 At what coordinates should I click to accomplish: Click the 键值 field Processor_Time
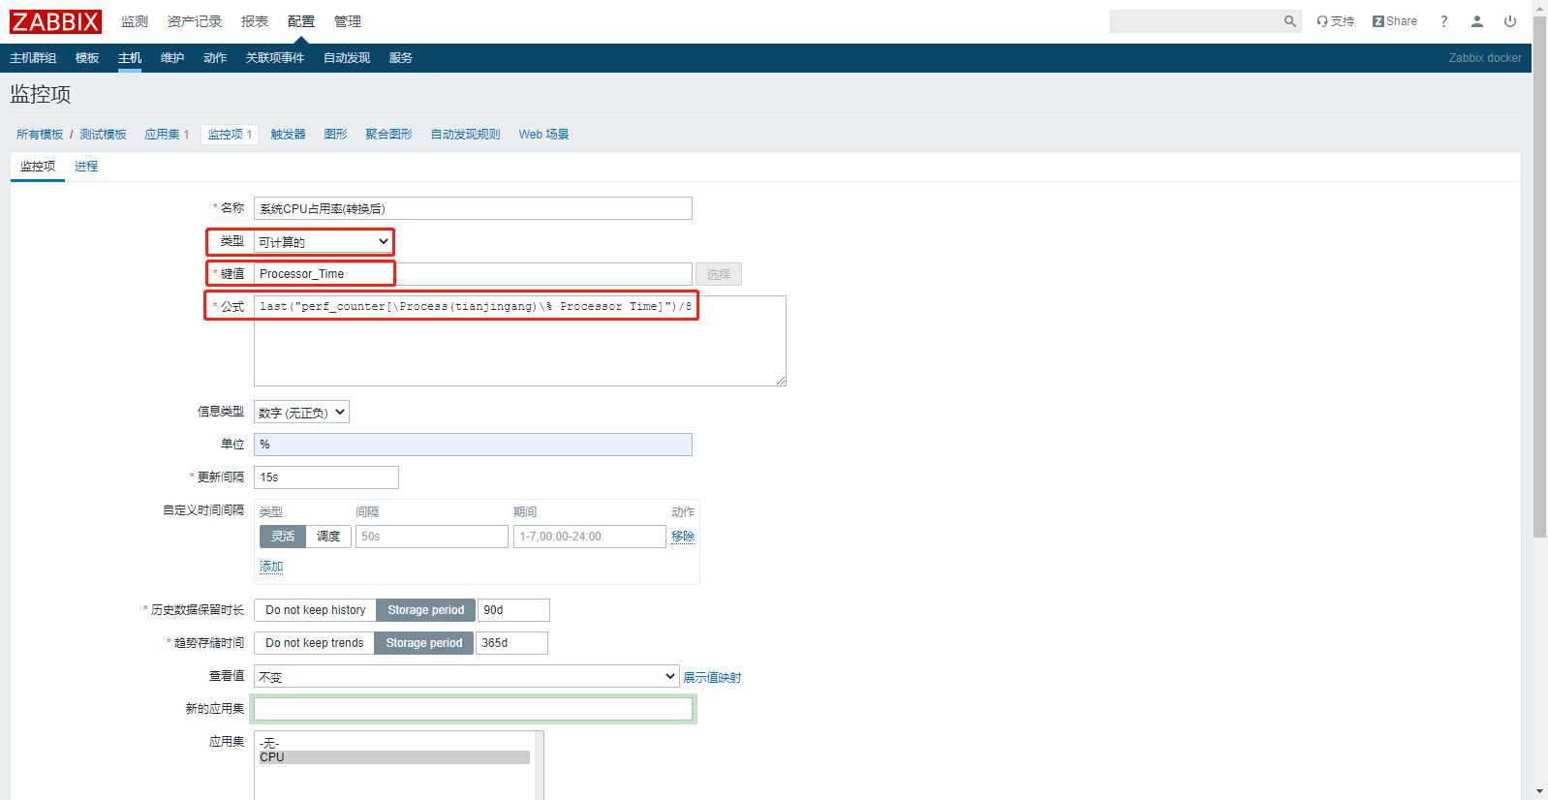tap(473, 274)
